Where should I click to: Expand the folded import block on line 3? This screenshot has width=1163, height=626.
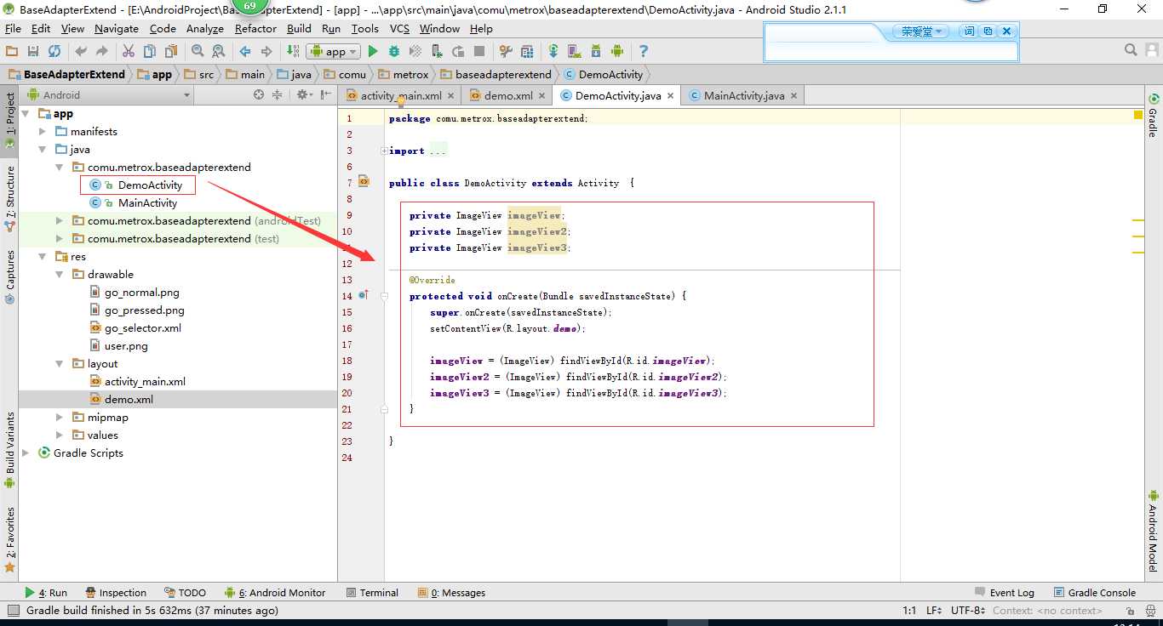(x=384, y=151)
